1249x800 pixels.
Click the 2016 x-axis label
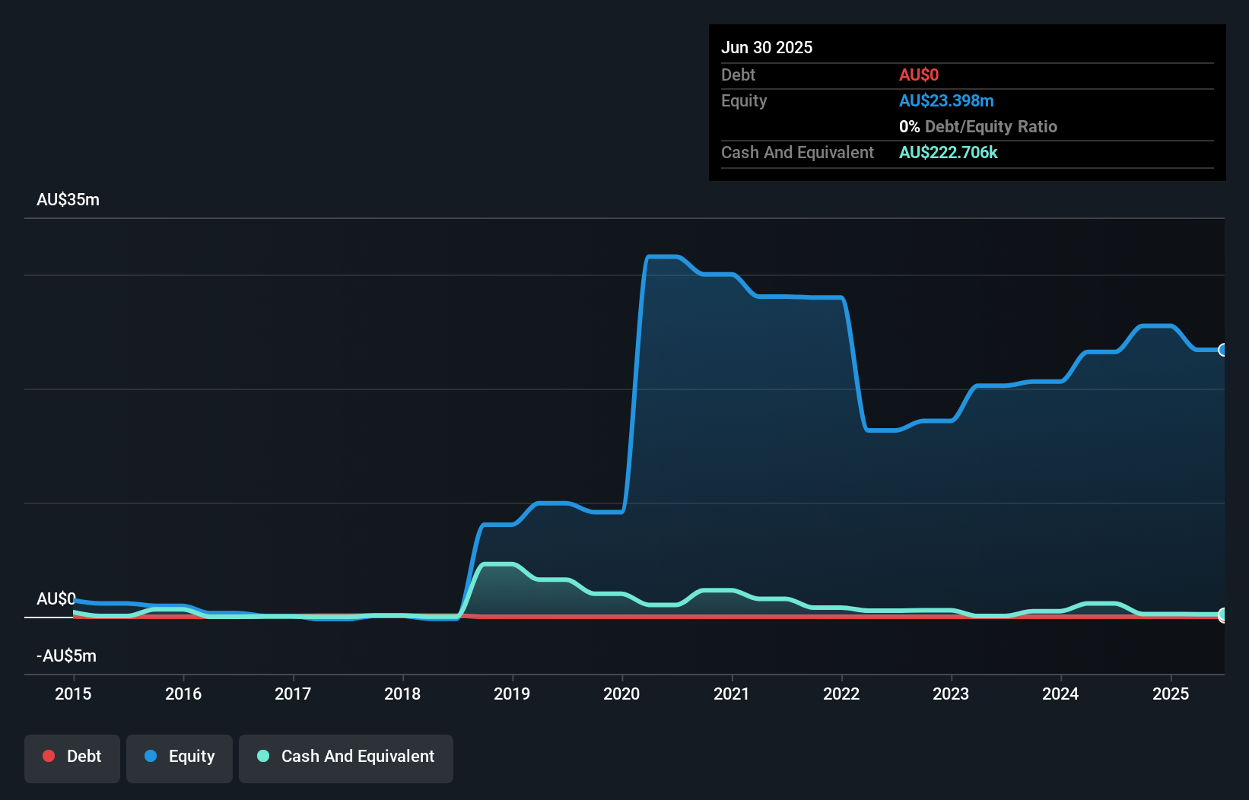click(183, 694)
